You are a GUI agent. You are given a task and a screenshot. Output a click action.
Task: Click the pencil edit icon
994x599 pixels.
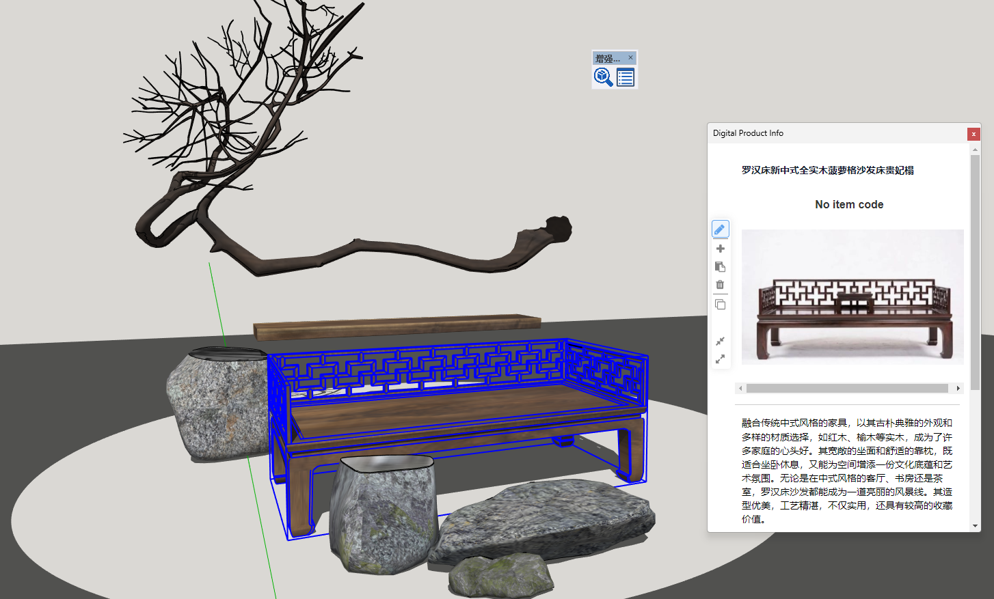[720, 229]
